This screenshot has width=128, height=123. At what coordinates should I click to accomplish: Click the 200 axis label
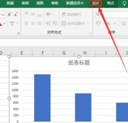[x=16, y=115]
